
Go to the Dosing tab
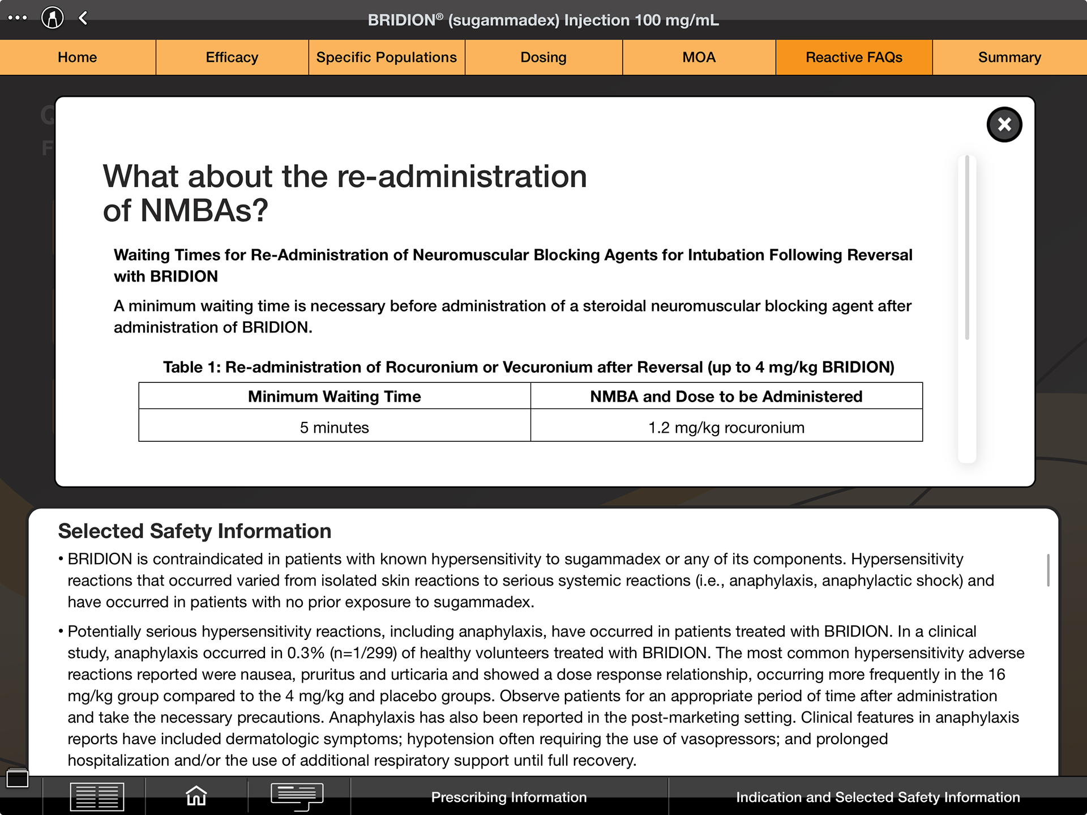543,57
